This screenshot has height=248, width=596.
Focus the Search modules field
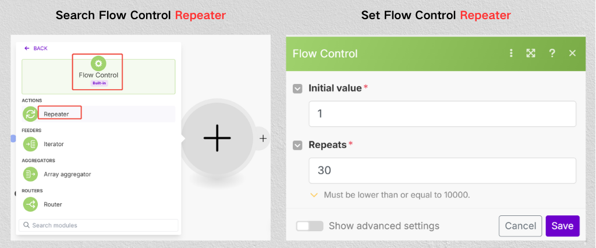(x=98, y=225)
